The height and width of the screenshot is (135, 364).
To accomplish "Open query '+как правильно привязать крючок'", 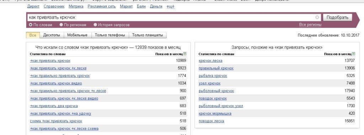I will [60, 76].
